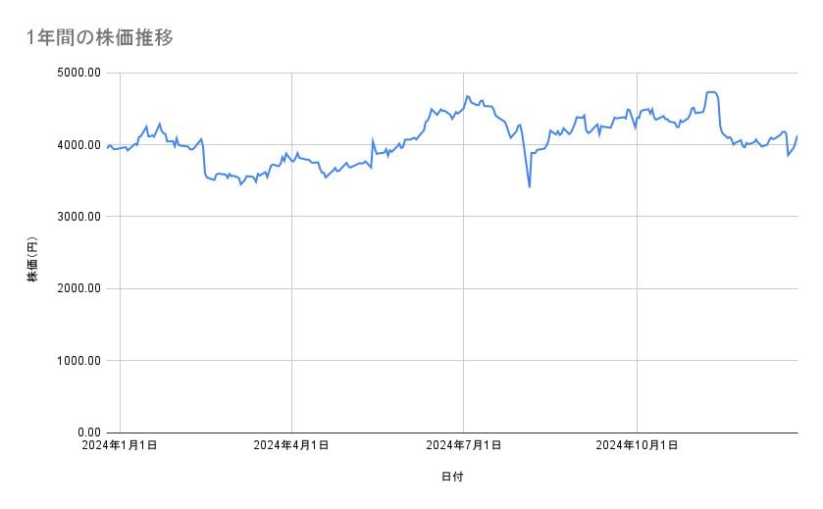Viewport: 823px width, 509px height.
Task: Click the flat-topped peak in November
Action: coord(712,92)
